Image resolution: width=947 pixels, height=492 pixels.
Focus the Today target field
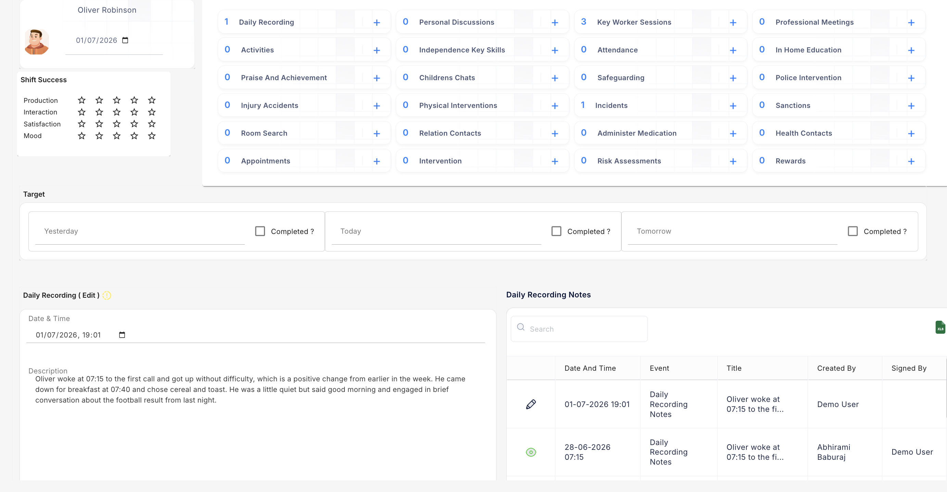click(436, 231)
